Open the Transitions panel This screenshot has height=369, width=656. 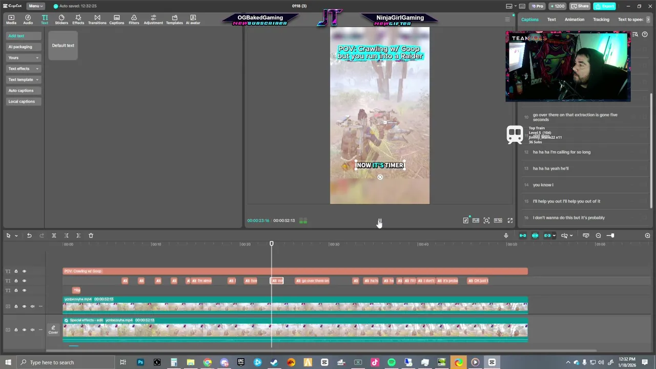97,19
